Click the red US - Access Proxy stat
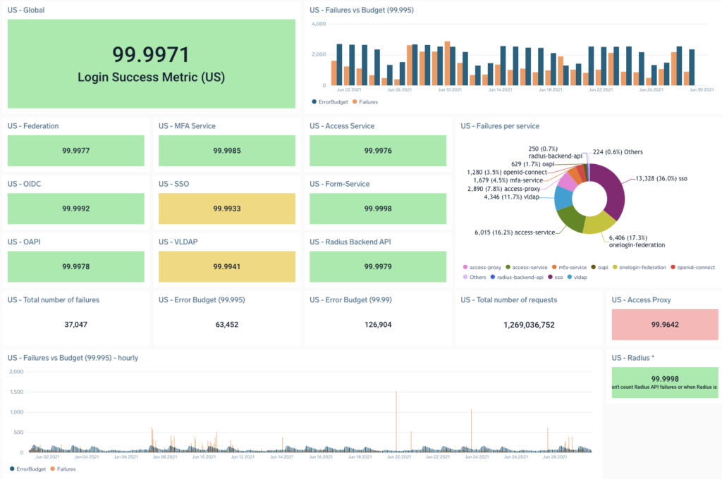 pyautogui.click(x=664, y=325)
